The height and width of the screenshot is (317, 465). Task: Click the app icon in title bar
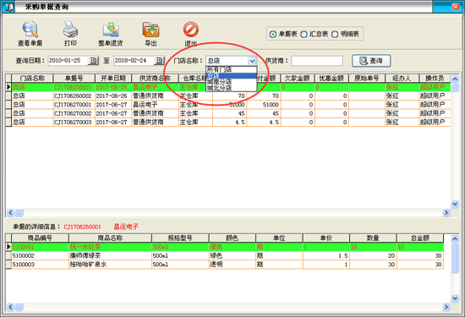tap(8, 7)
